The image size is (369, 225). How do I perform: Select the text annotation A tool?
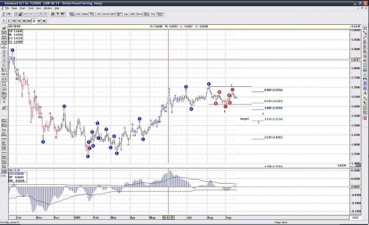(x=365, y=93)
